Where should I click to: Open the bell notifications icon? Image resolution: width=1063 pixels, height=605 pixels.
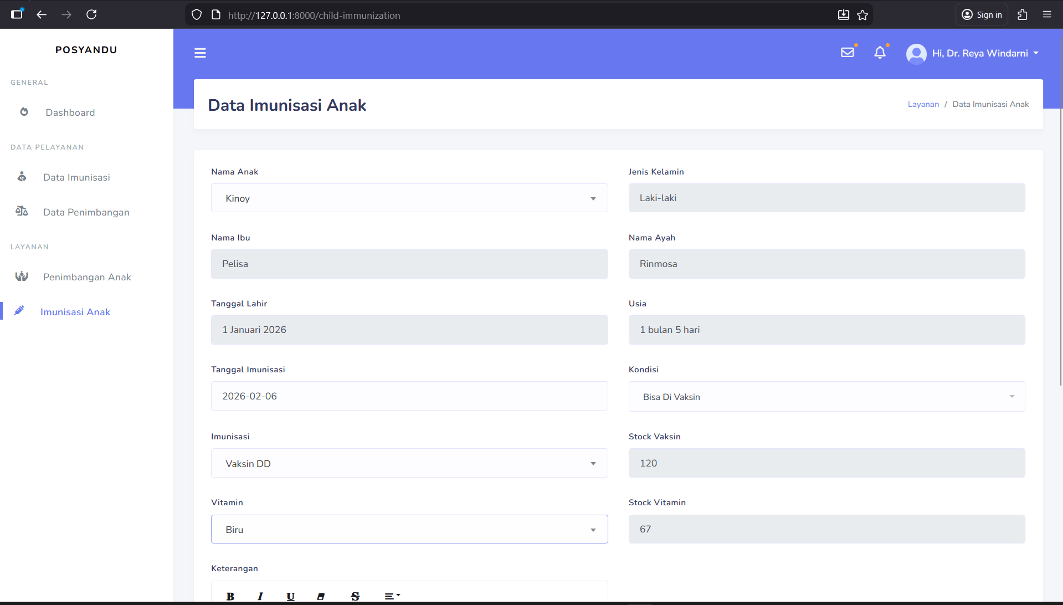880,53
